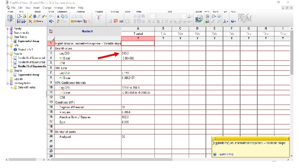
Task: Collapse the Data Tables folder in navigator
Action: click(7, 37)
